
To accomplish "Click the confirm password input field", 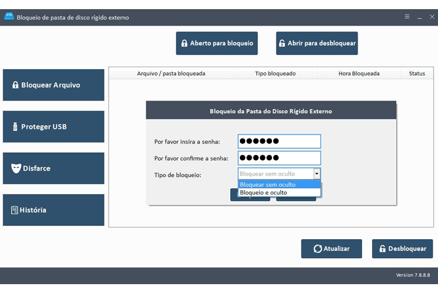I will (279, 158).
